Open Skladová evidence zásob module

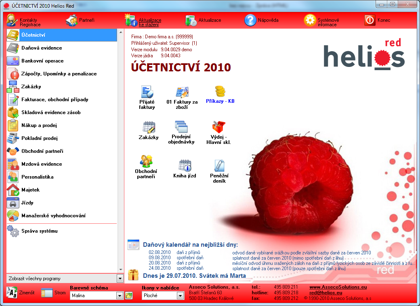62,112
